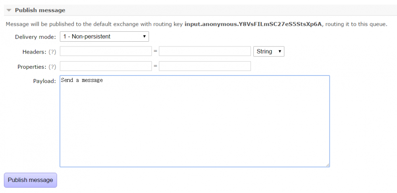Click the Publish message section title
Screen dimensions: 397x193
tap(40, 10)
